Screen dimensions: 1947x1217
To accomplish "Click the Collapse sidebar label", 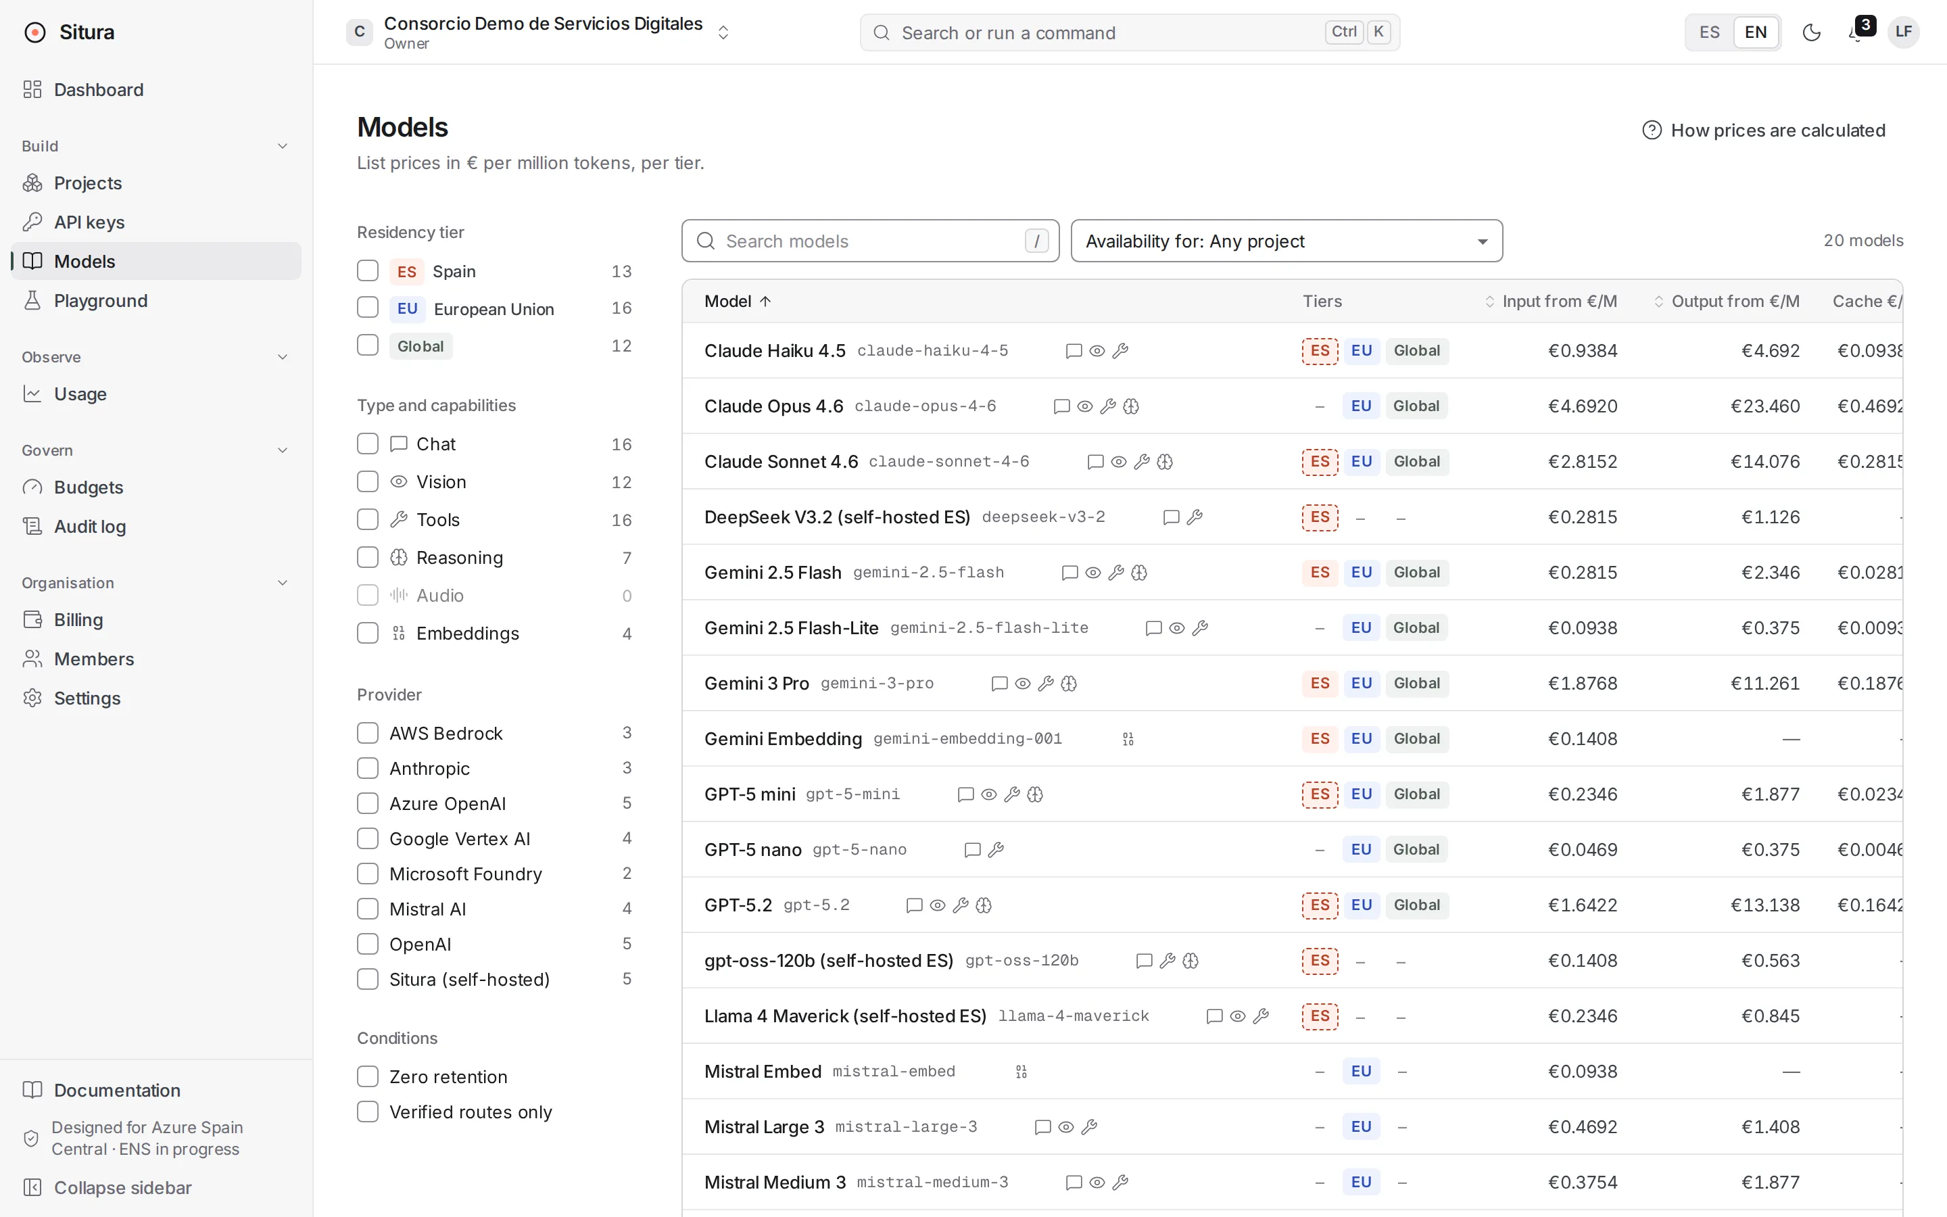I will (122, 1187).
